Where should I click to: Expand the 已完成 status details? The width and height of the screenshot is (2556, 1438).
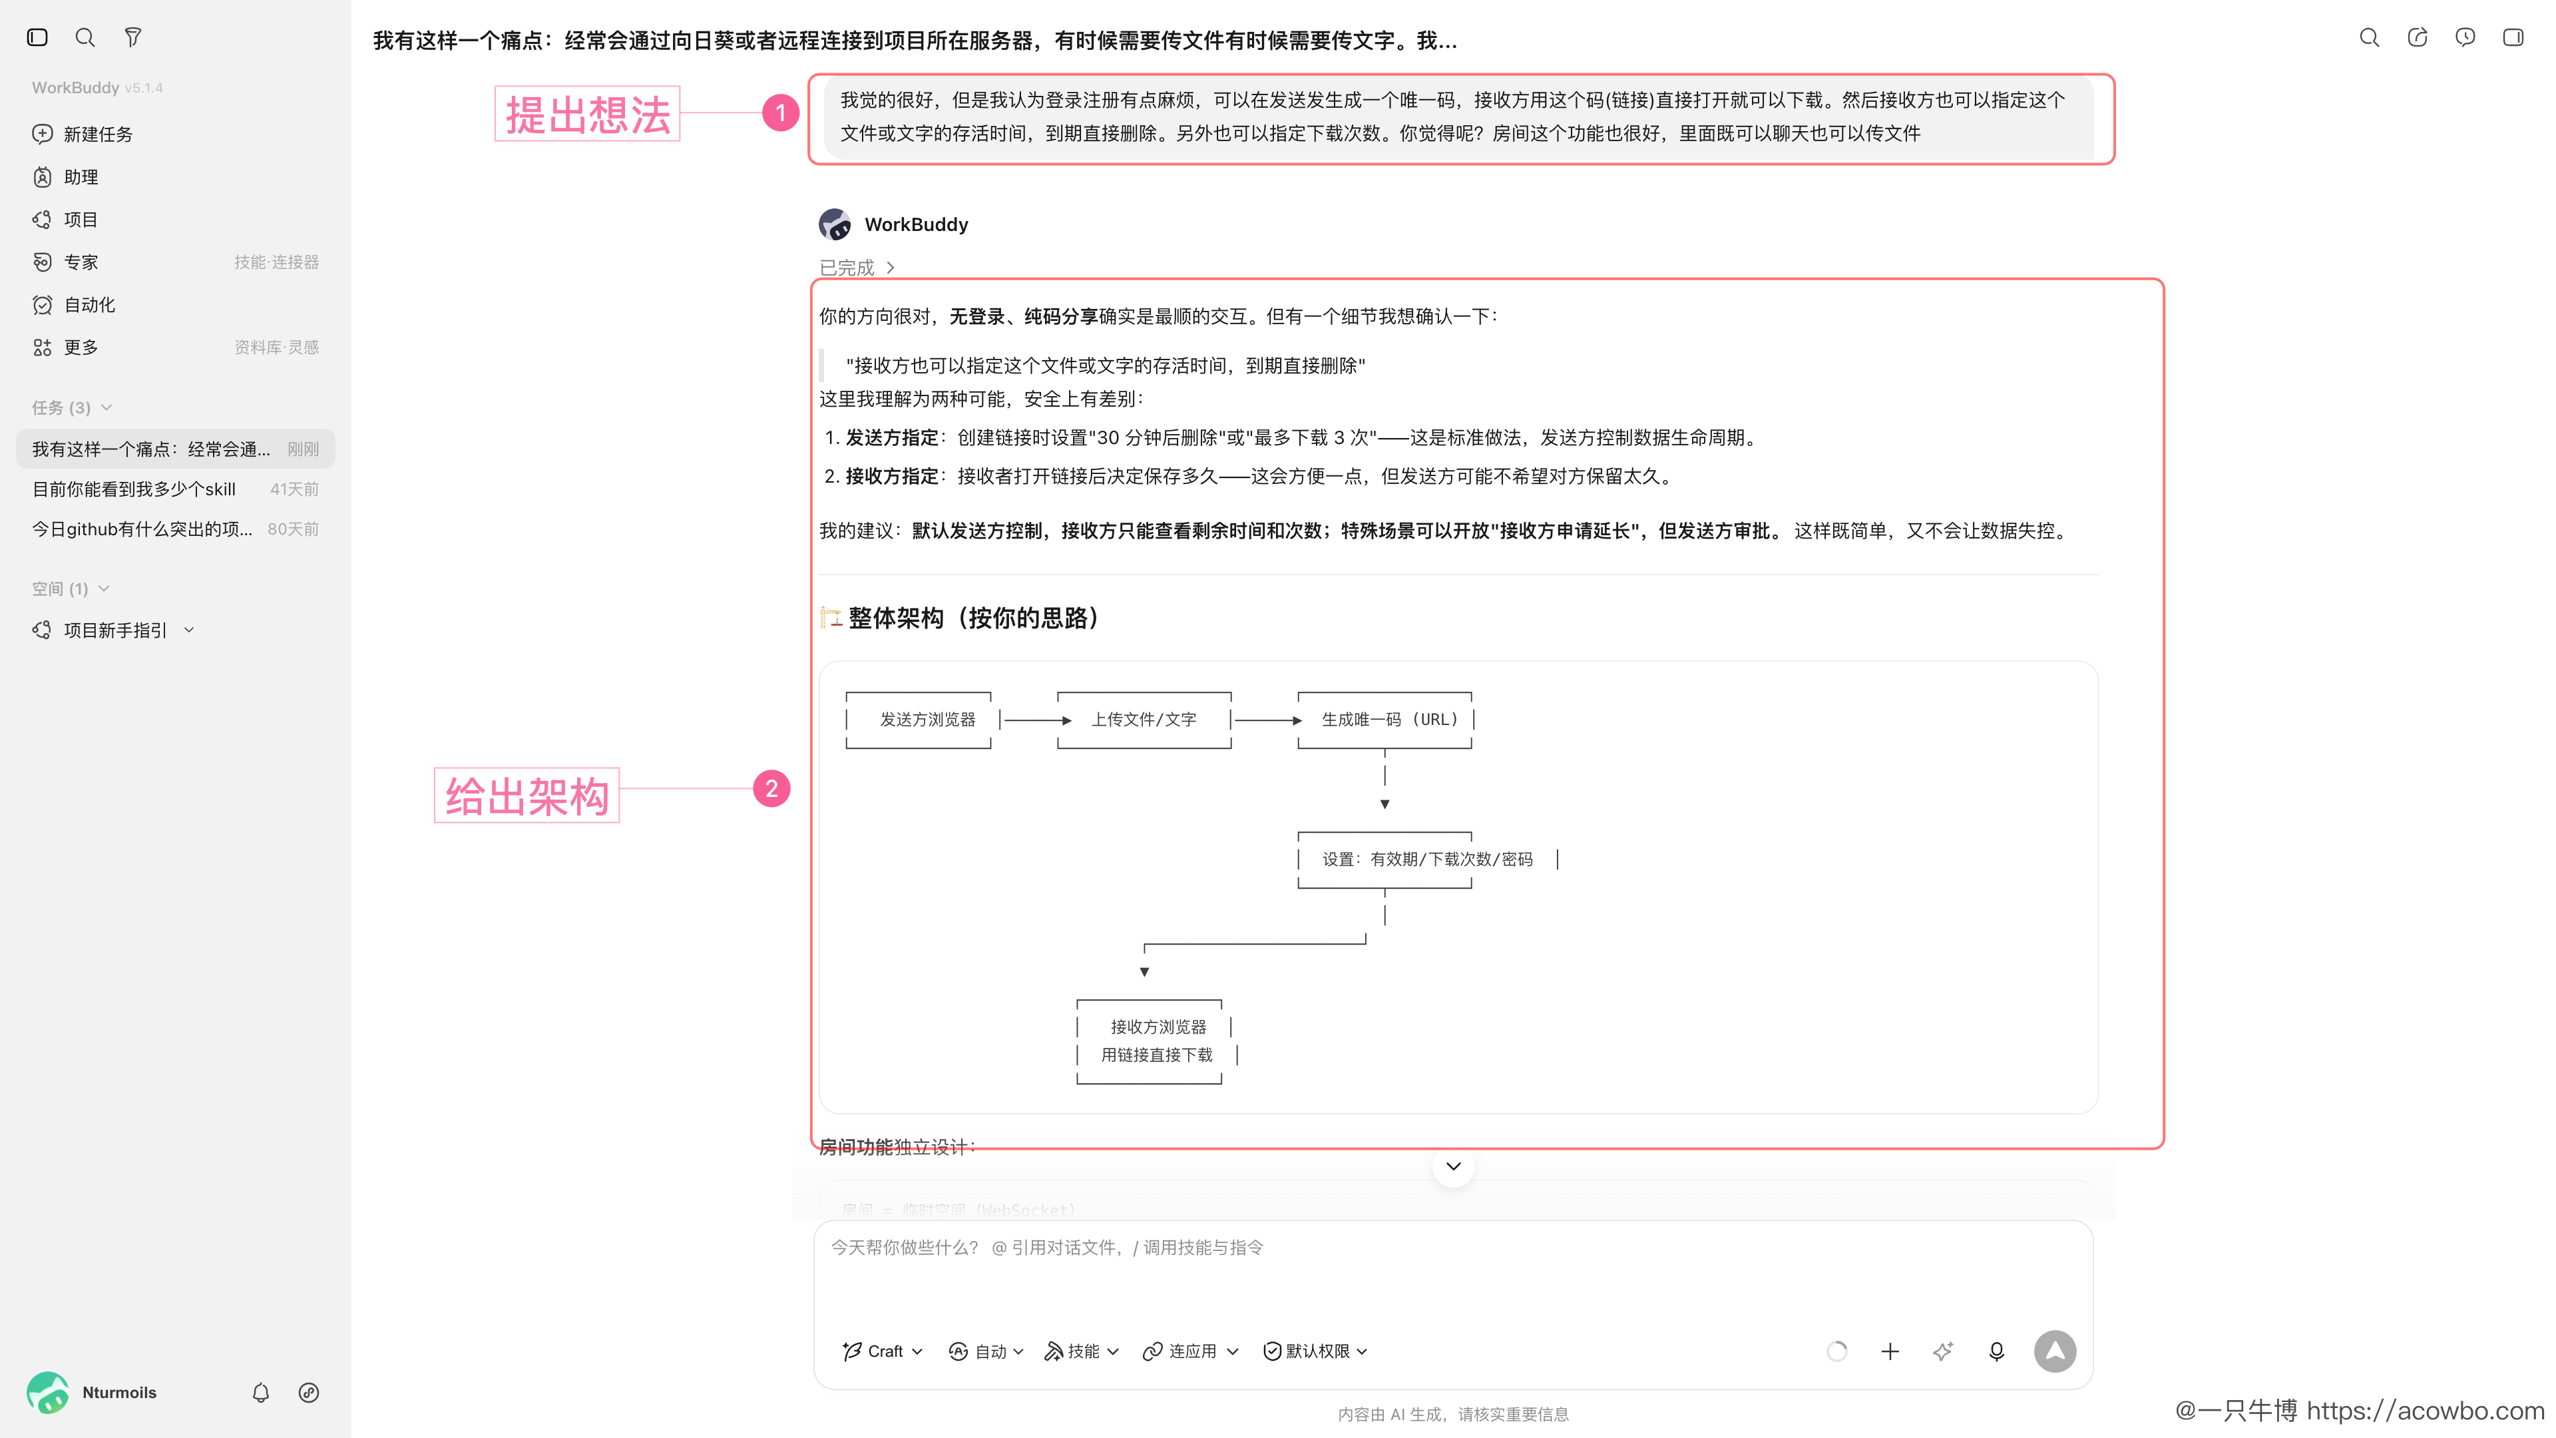tap(857, 268)
